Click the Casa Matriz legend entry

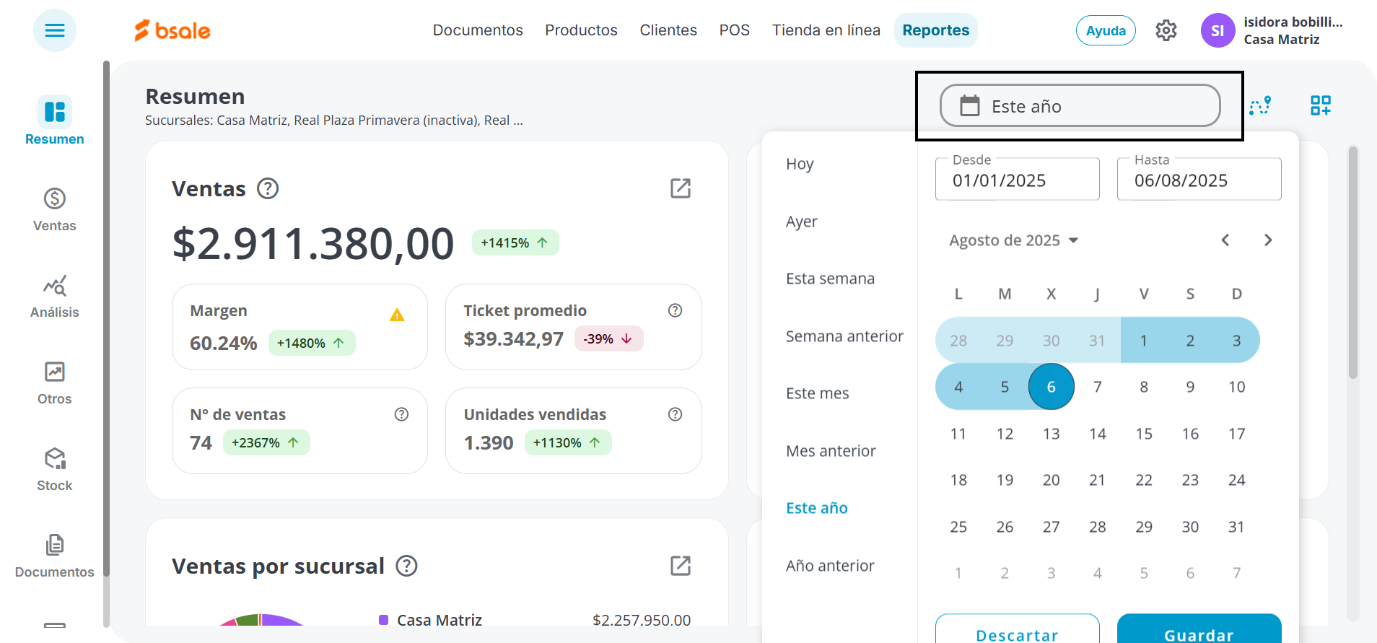(431, 620)
